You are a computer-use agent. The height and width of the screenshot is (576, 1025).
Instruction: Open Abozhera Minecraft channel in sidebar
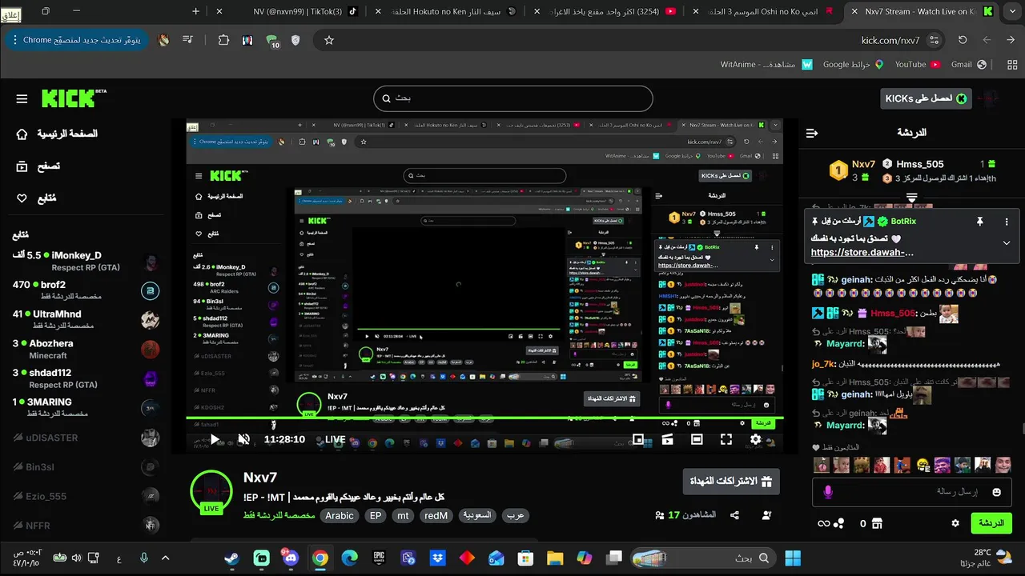(86, 349)
